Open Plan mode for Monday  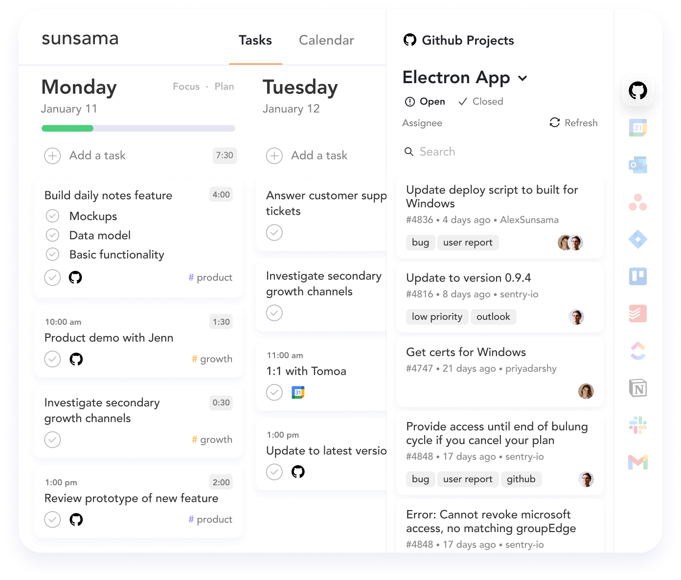[224, 87]
